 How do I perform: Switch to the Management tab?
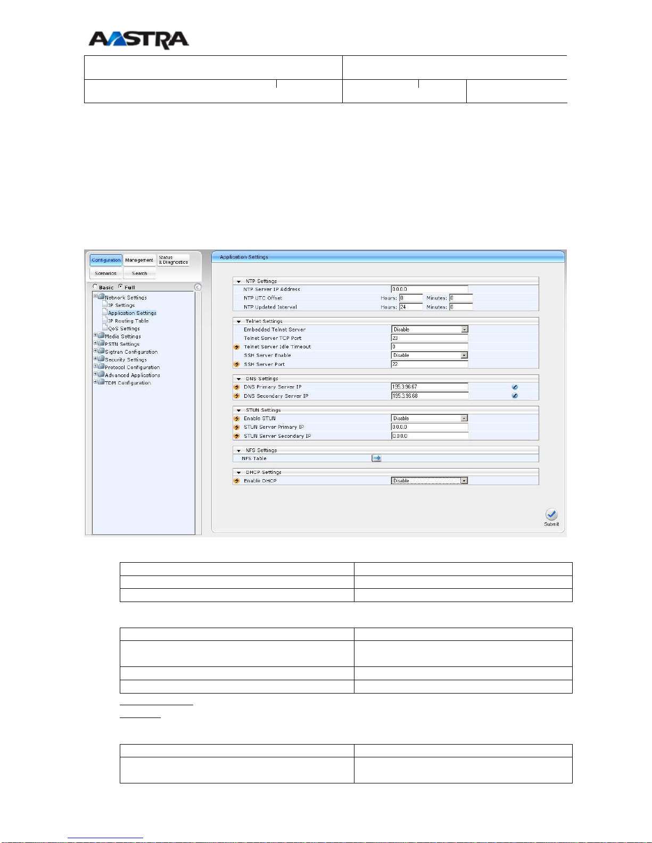[x=139, y=260]
